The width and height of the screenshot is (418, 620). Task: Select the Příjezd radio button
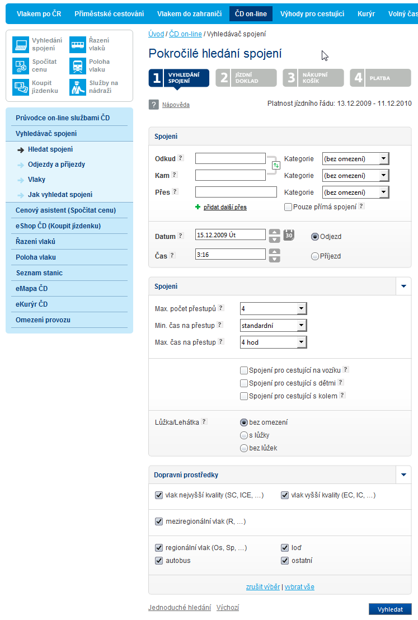click(x=315, y=256)
